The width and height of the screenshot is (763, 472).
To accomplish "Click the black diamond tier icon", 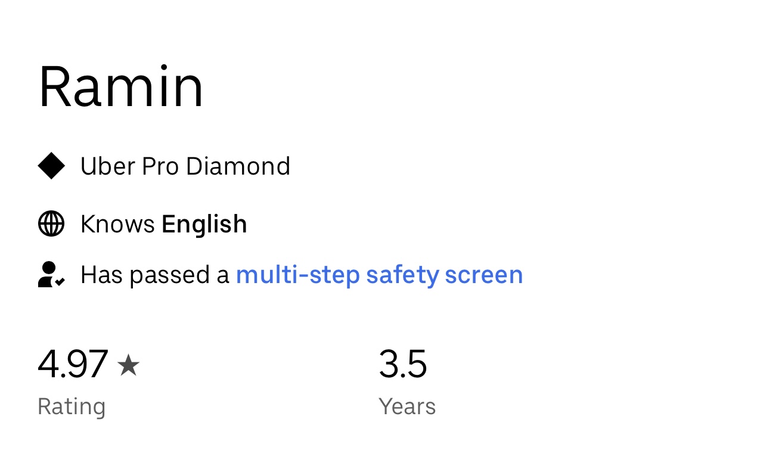I will pos(51,166).
